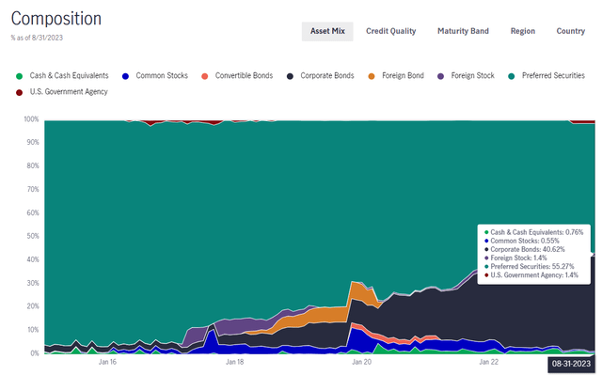The height and width of the screenshot is (375, 602).
Task: Toggle Preferred Securities series via legend label
Action: (553, 75)
